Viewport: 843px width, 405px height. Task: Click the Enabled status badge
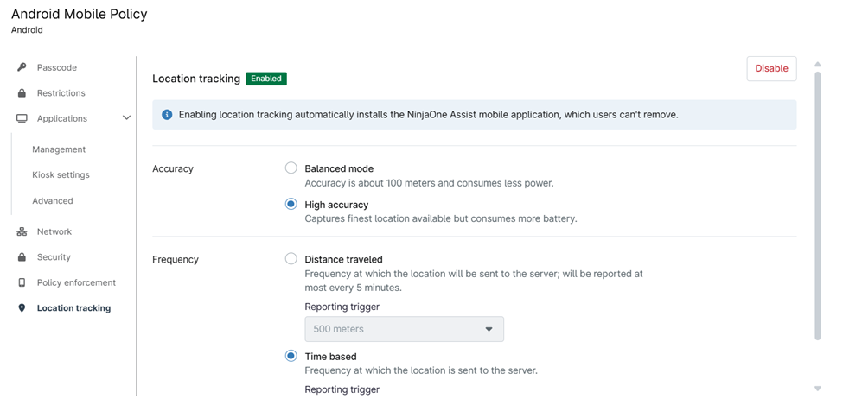[x=265, y=79]
